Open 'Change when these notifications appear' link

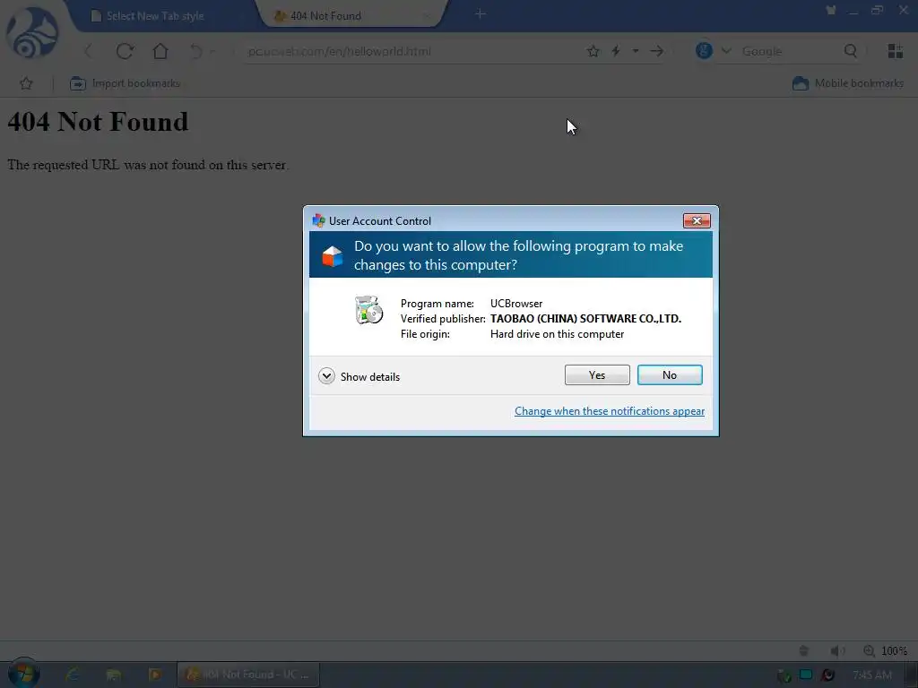tap(610, 410)
